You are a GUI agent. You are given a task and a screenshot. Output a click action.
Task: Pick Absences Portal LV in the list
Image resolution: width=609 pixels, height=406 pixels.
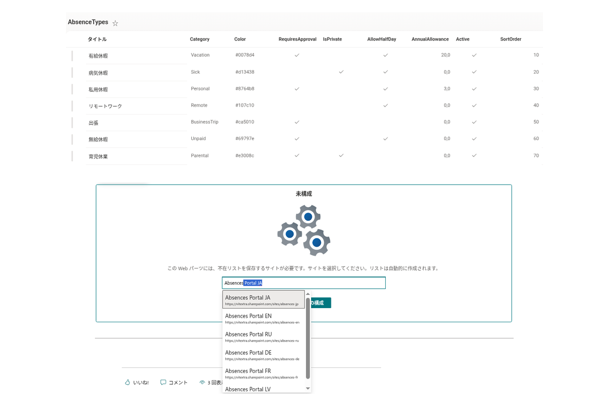(263, 388)
